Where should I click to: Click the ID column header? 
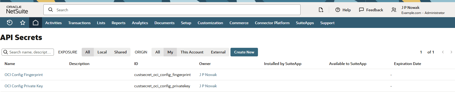pos(136,64)
